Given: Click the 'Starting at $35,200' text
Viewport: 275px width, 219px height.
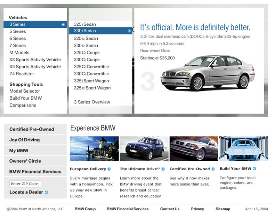Looking at the screenshot, I should click(157, 58).
